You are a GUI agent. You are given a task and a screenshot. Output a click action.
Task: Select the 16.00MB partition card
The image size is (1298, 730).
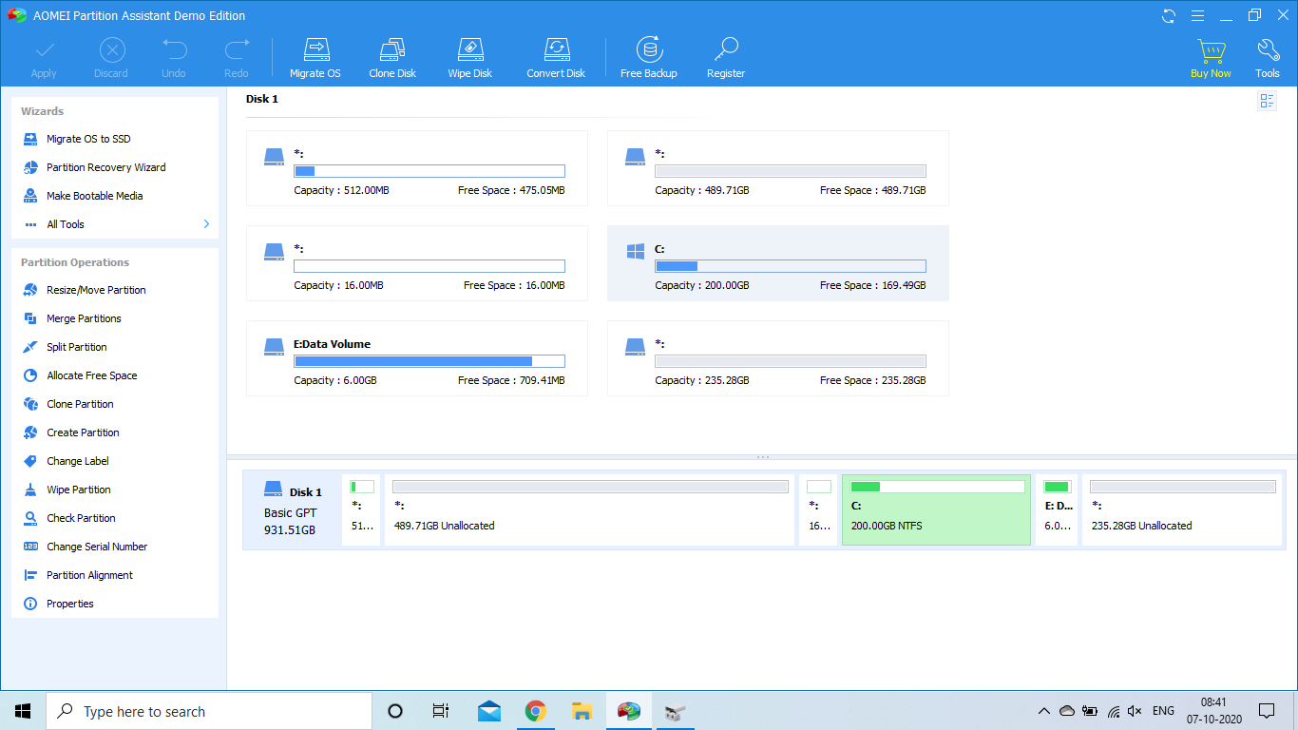click(x=417, y=263)
